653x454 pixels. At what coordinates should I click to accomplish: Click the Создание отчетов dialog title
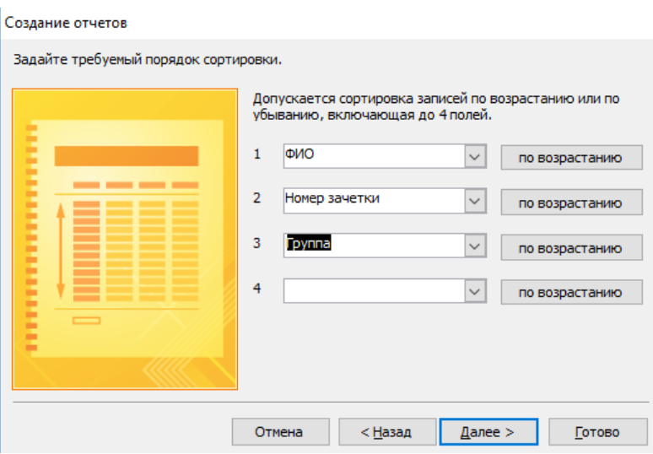67,23
